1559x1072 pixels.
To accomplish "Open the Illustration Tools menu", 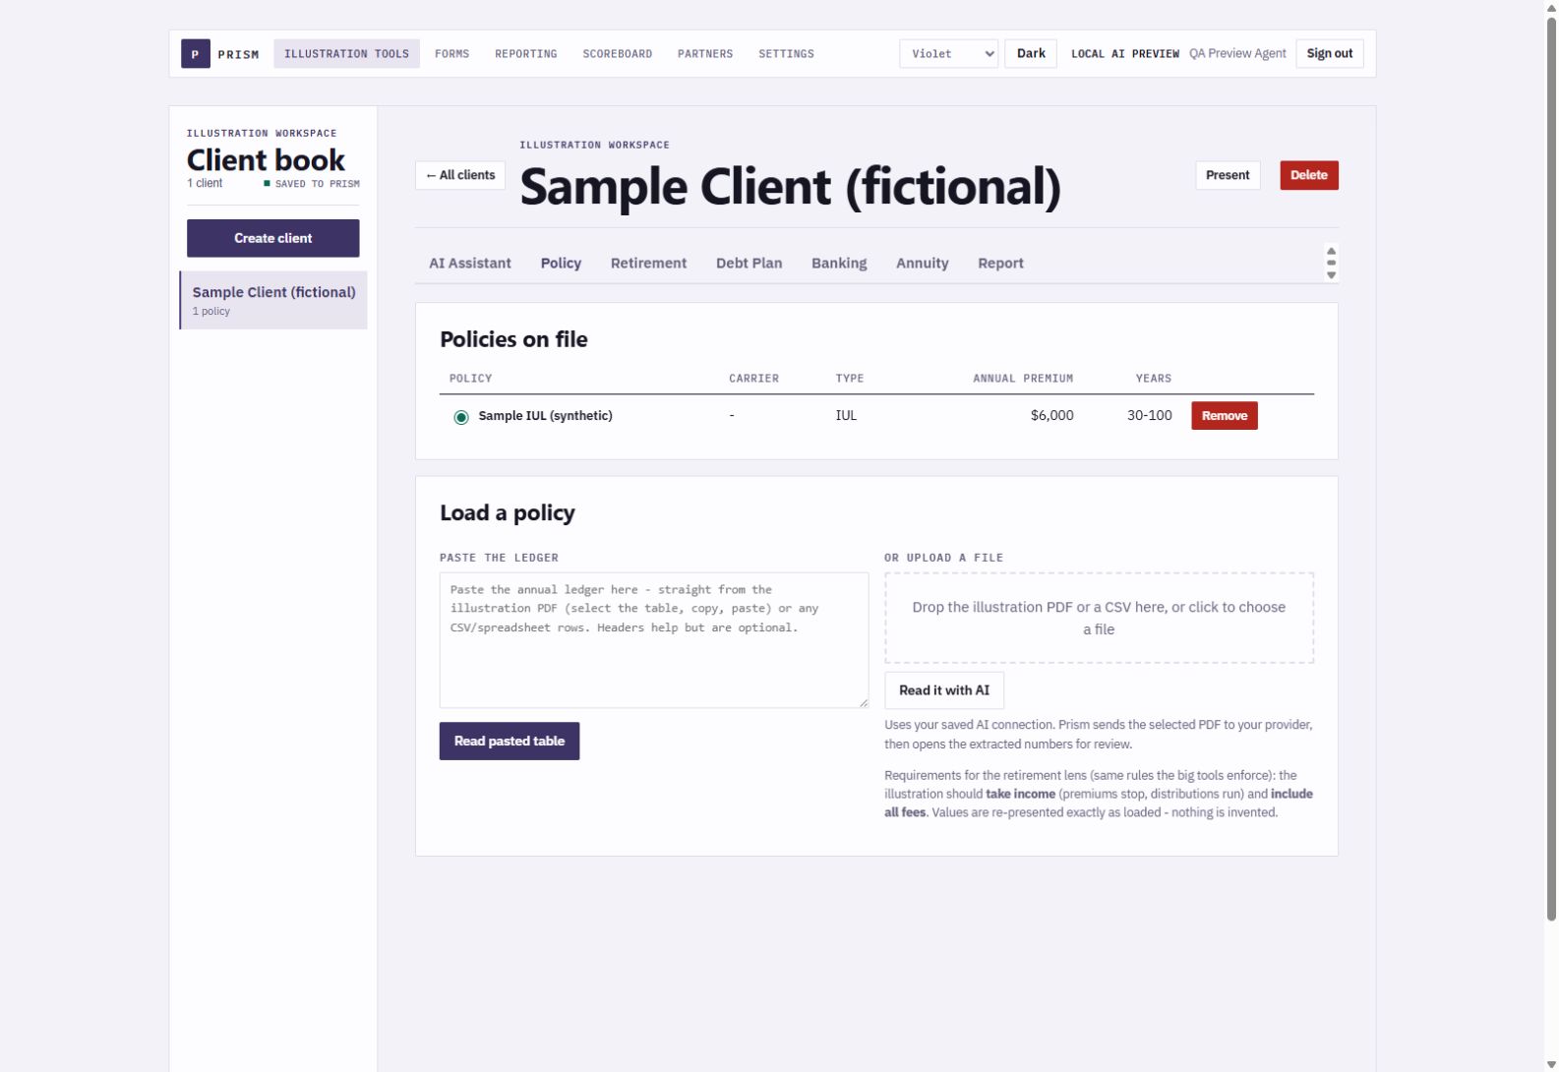I will point(346,54).
